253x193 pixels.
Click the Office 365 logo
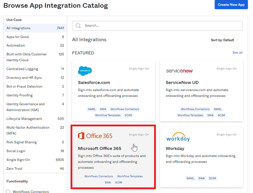[95, 136]
